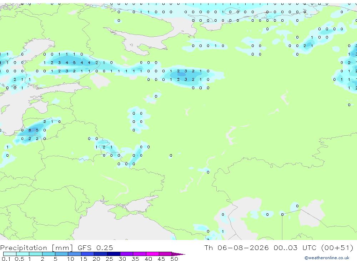Select the 5–10 mm blue legend swatch

(62, 254)
